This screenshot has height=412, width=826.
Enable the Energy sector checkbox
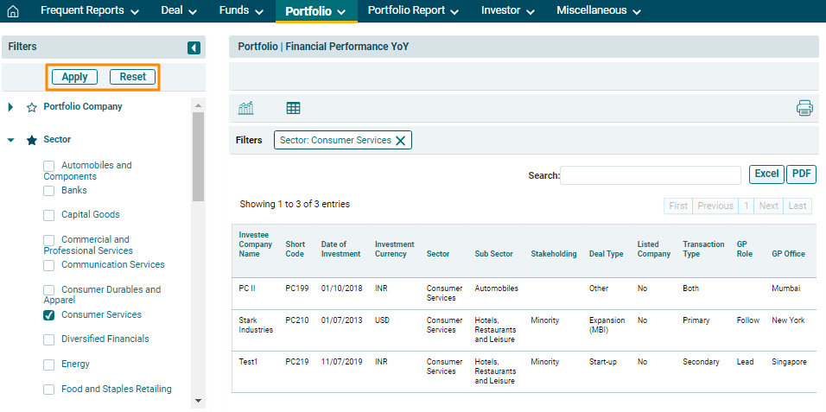[x=49, y=364]
